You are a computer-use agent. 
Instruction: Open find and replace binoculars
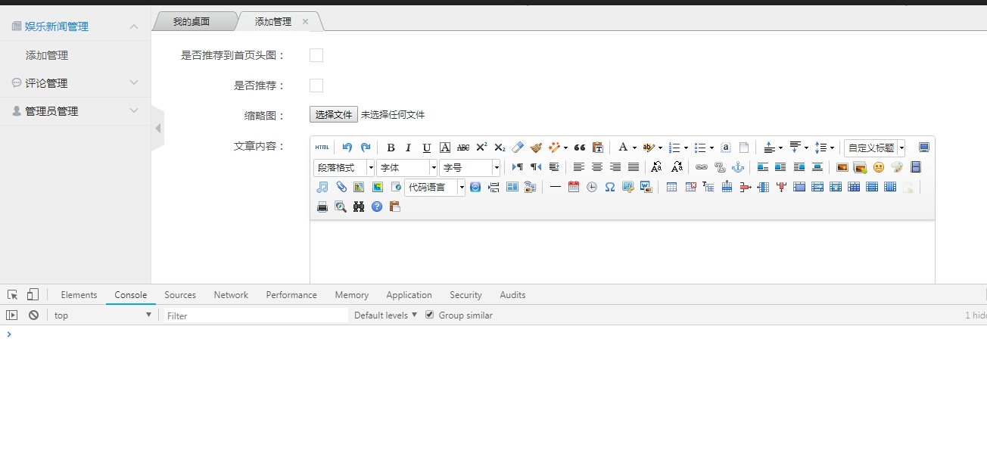click(x=359, y=207)
